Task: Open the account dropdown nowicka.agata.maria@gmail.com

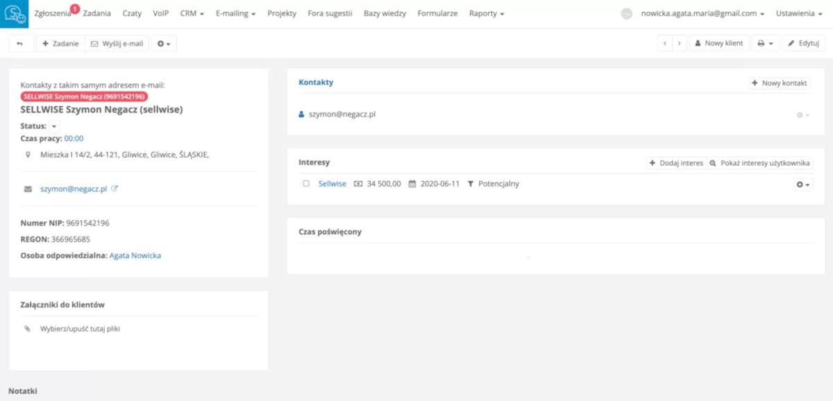Action: click(x=702, y=14)
